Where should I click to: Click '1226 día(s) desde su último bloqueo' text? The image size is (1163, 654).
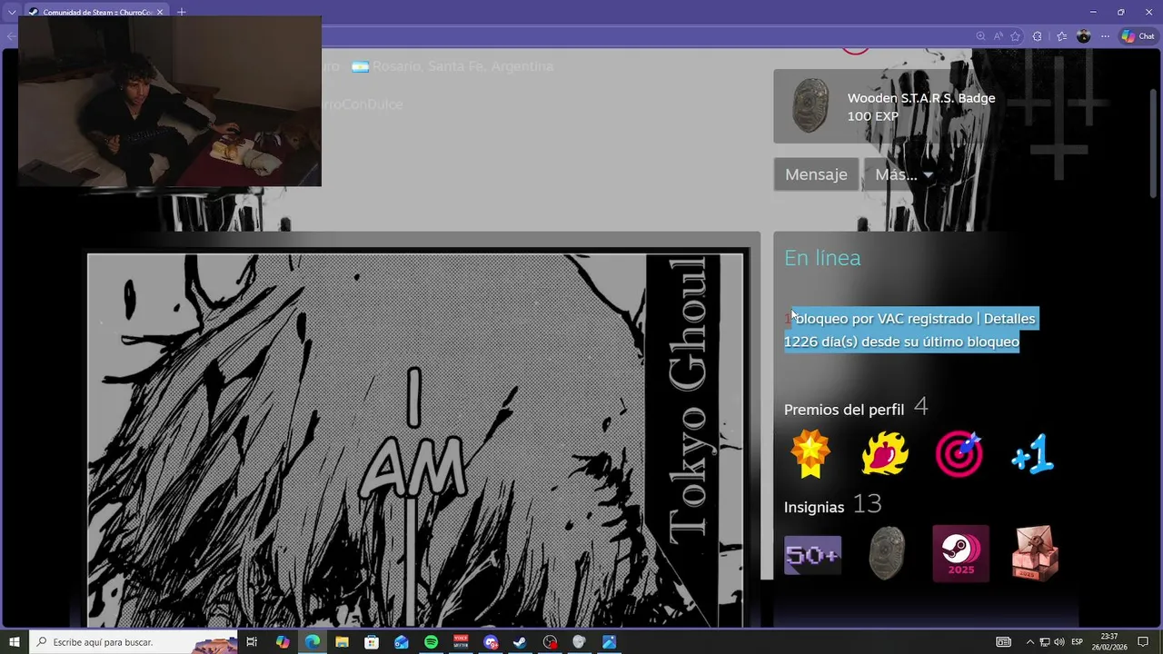[901, 342]
